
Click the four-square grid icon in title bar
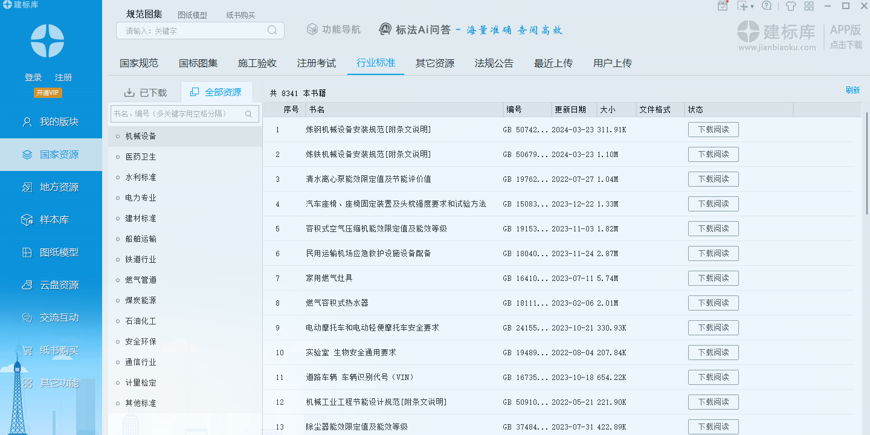(x=808, y=6)
